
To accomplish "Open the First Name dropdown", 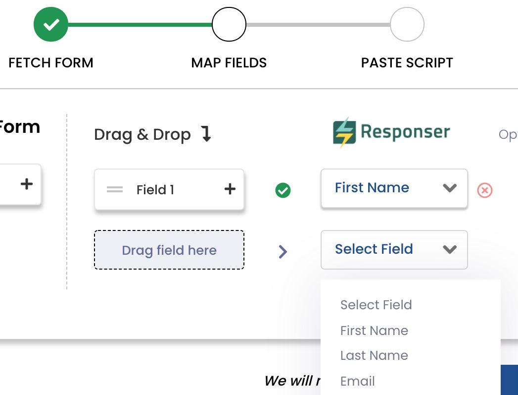I will tap(394, 188).
